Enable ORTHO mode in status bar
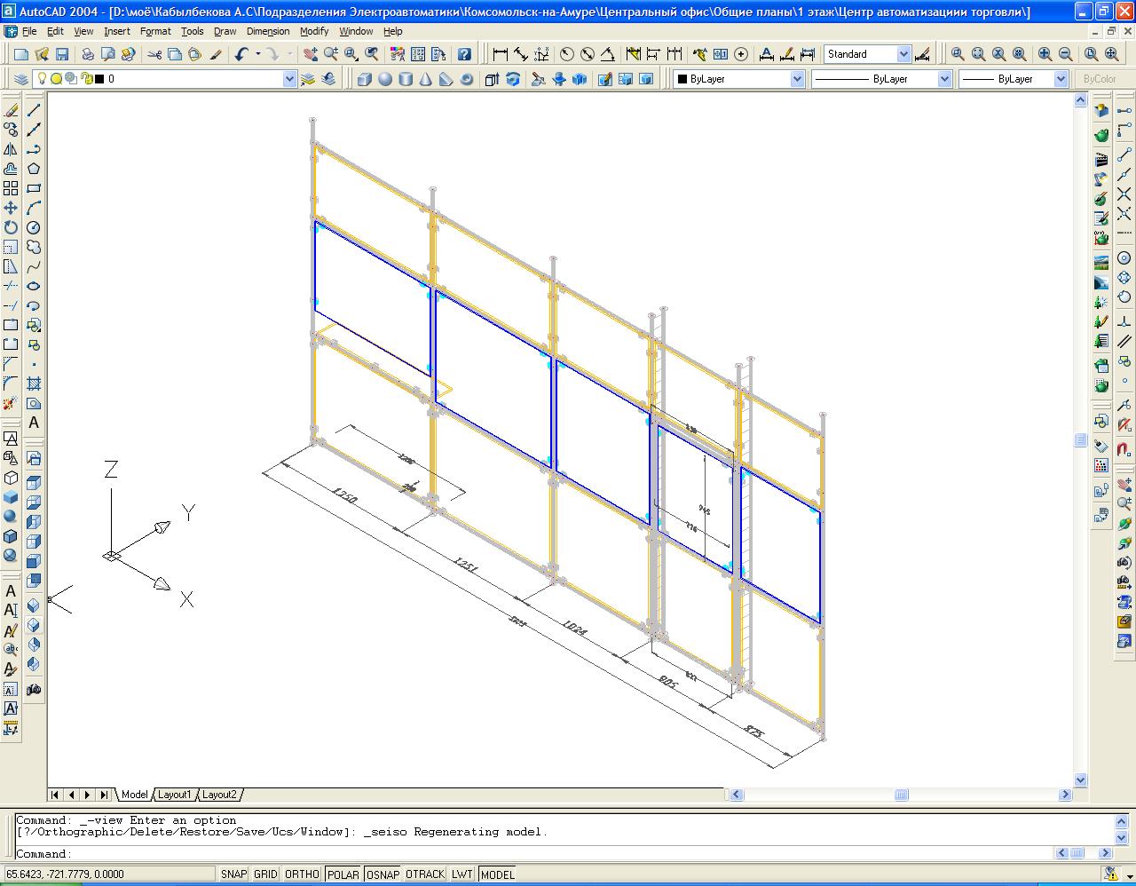This screenshot has height=886, width=1136. [x=301, y=874]
